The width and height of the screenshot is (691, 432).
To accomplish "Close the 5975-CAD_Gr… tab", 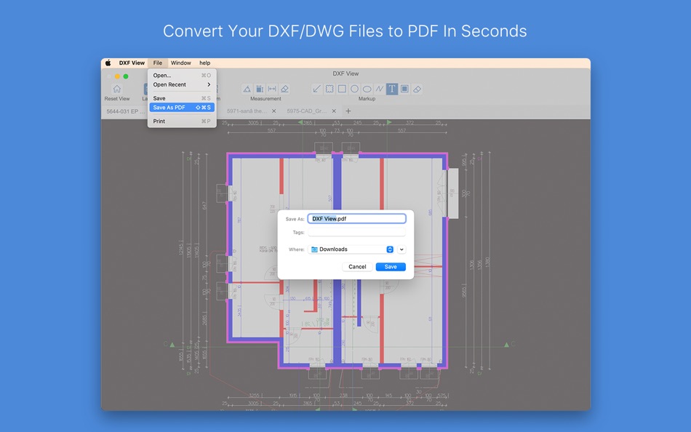I will (334, 111).
